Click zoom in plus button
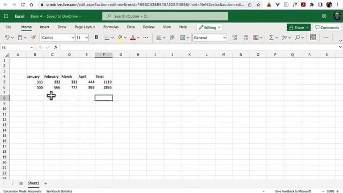Screen dimensions: 343x193 338,191
